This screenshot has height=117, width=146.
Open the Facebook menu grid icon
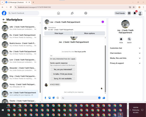pyautogui.click(x=129, y=13)
